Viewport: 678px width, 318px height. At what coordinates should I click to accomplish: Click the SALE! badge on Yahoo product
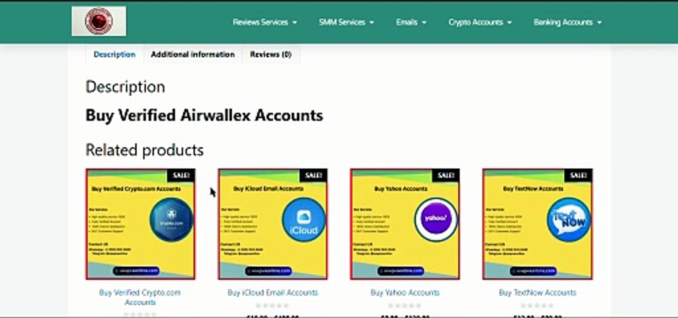(446, 175)
